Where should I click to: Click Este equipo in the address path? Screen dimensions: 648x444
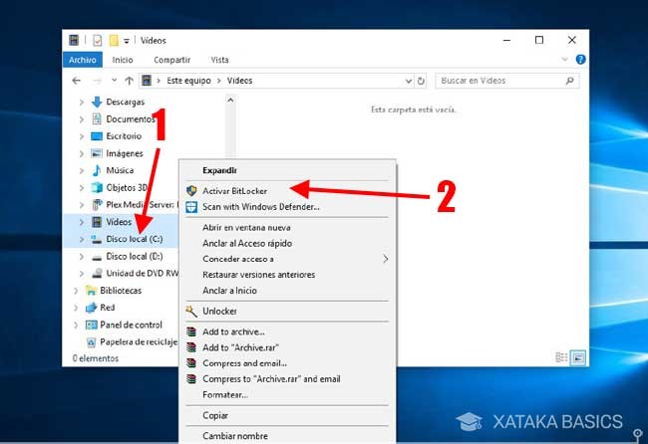click(x=188, y=81)
